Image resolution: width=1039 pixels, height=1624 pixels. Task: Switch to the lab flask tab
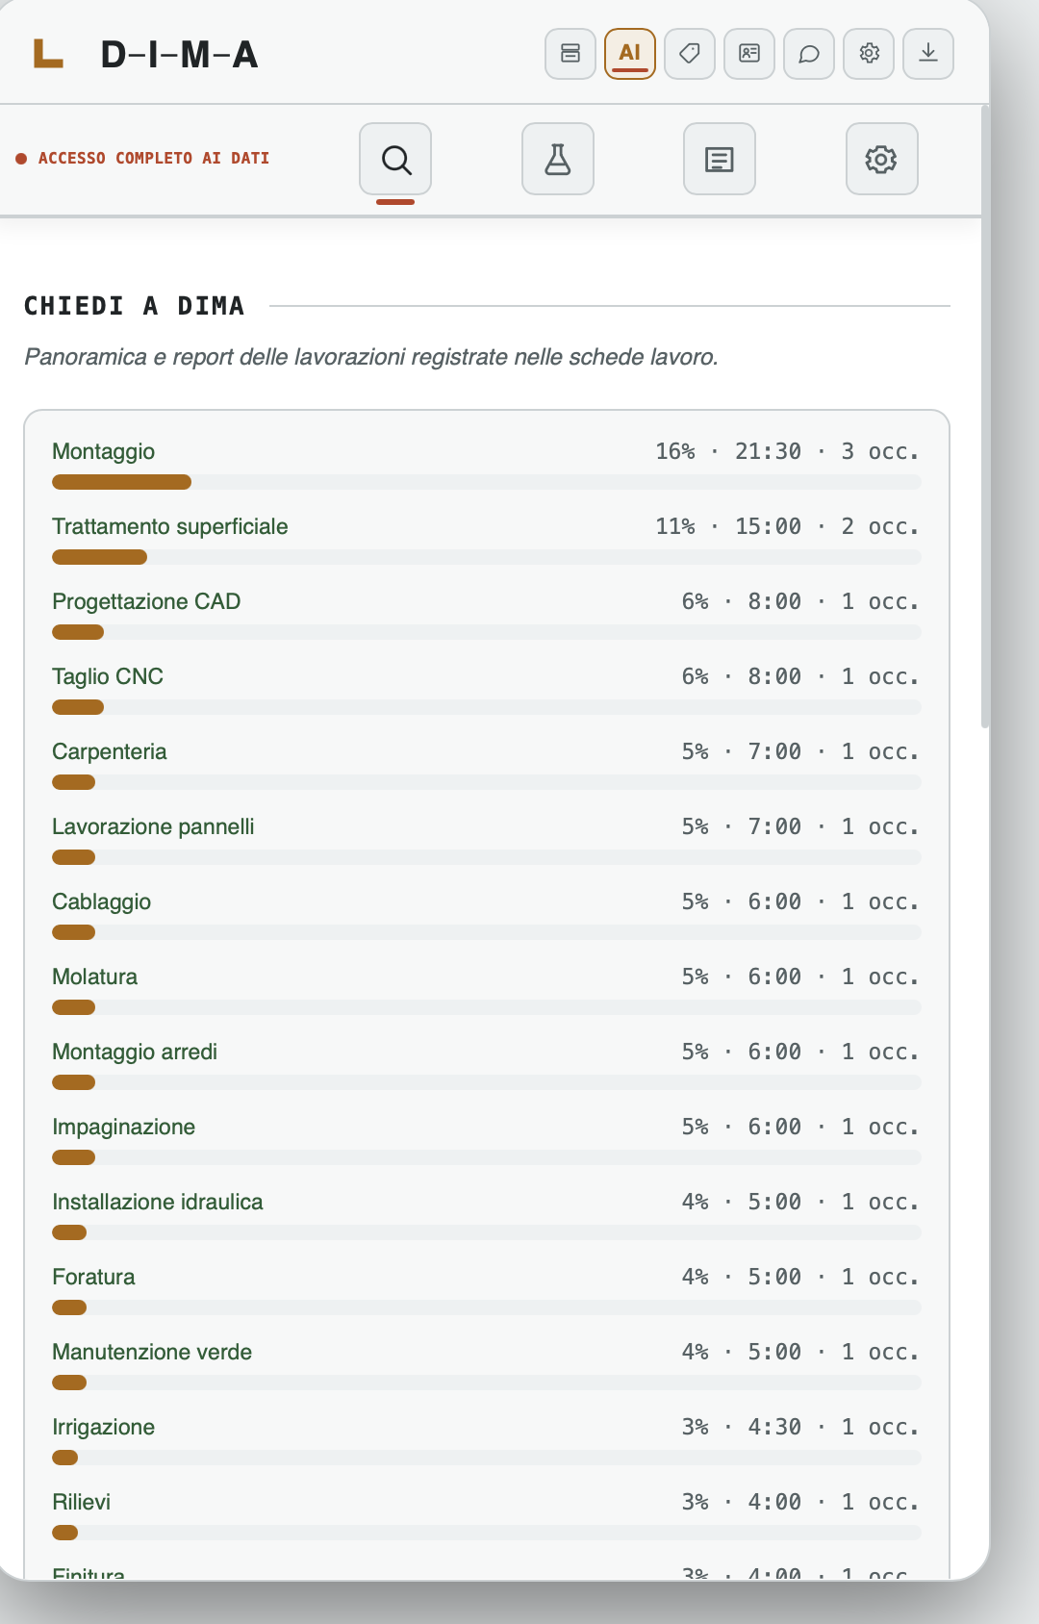tap(558, 159)
